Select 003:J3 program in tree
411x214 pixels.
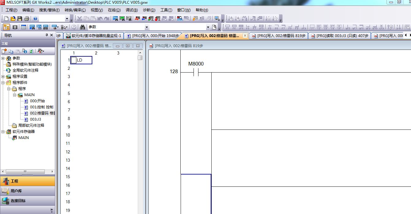pos(35,119)
